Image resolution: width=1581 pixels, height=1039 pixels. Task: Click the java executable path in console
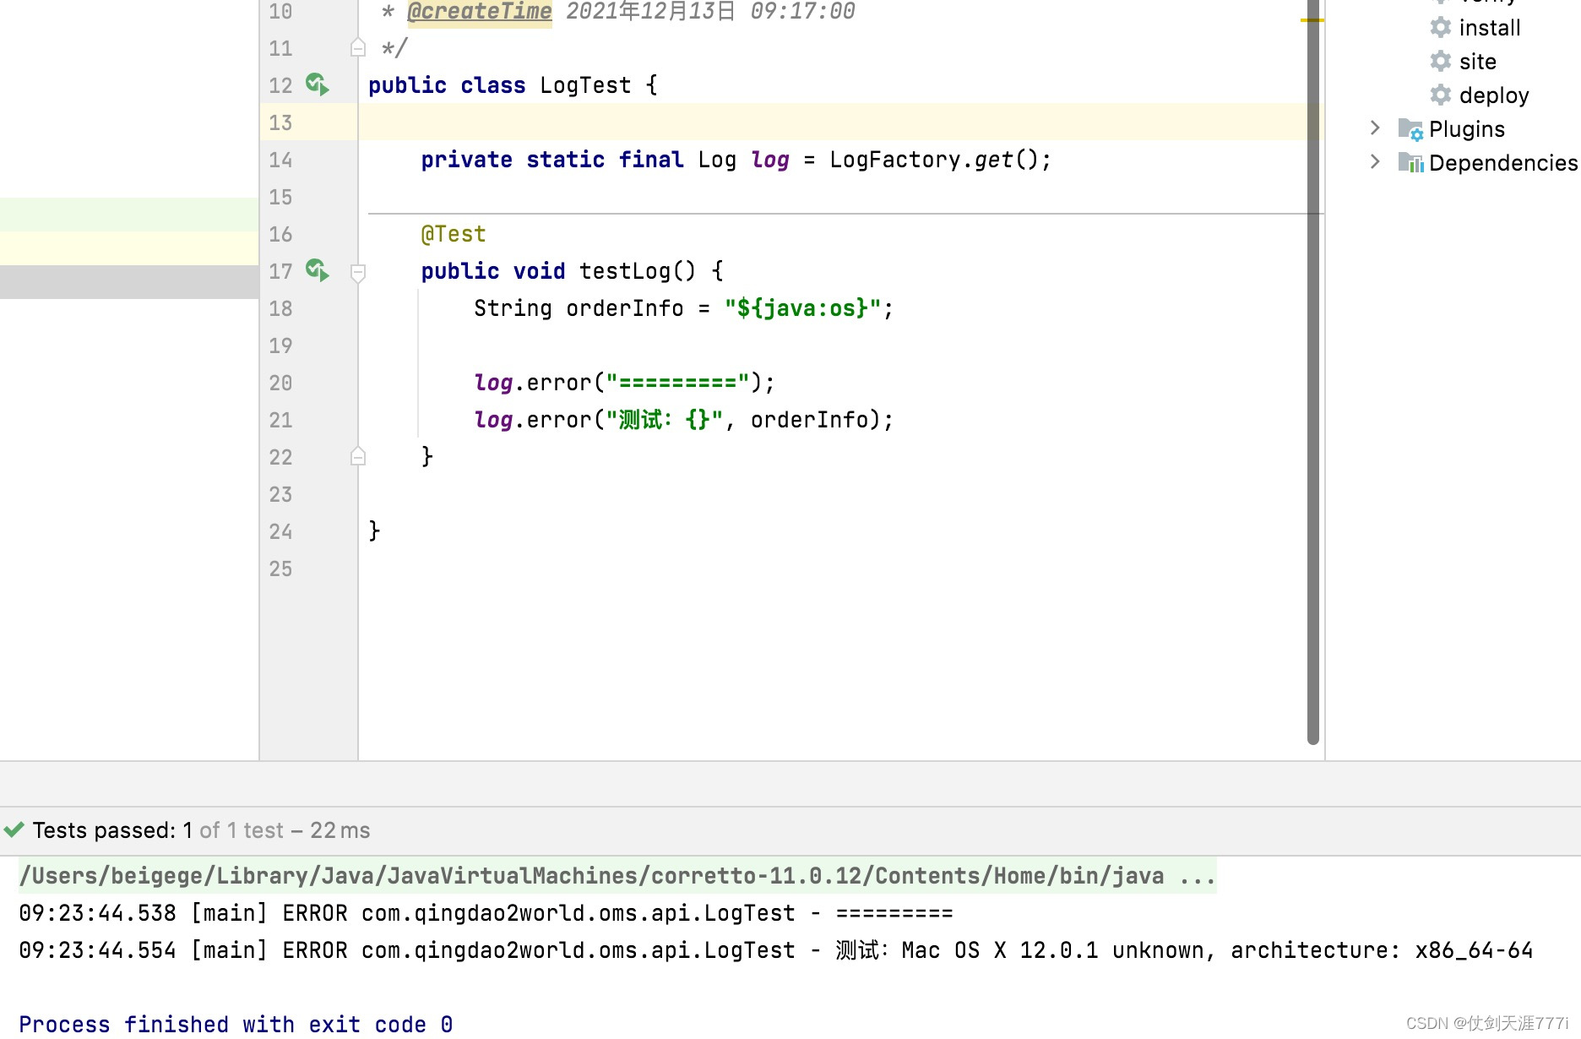(x=617, y=876)
